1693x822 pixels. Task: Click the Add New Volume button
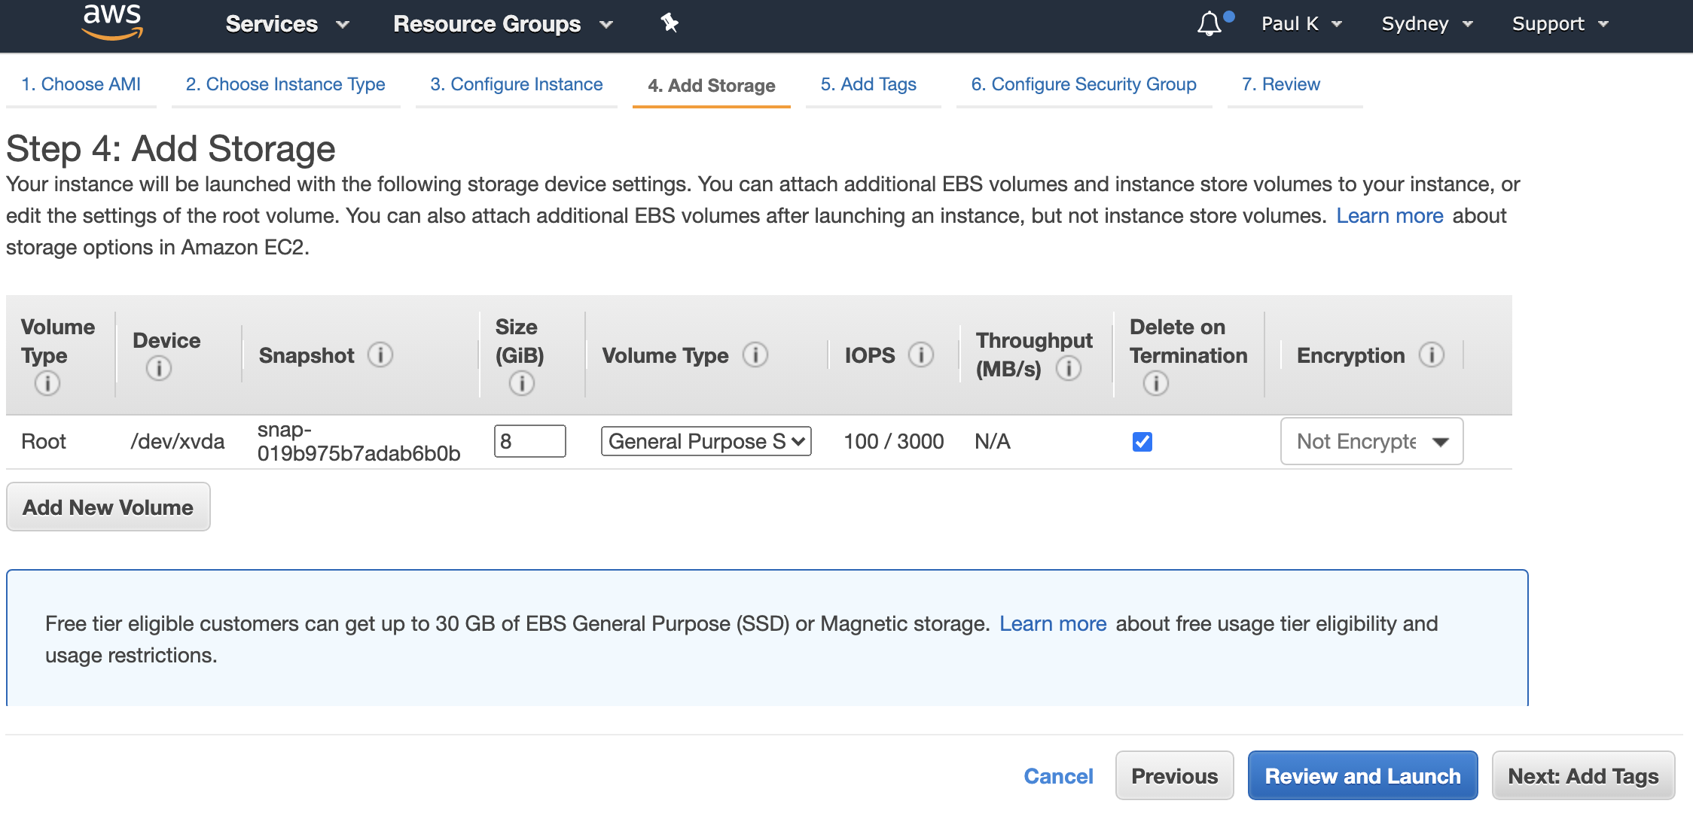(x=108, y=507)
